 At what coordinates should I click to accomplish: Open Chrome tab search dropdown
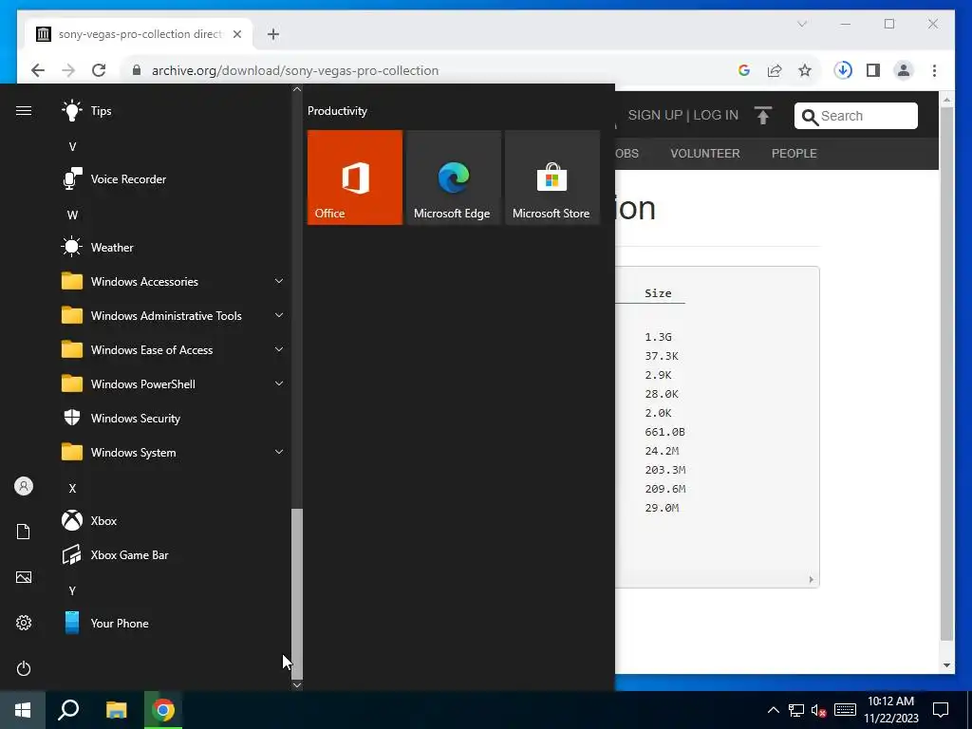pos(801,24)
